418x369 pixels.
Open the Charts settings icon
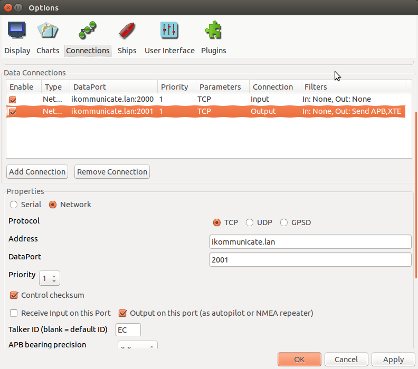47,31
